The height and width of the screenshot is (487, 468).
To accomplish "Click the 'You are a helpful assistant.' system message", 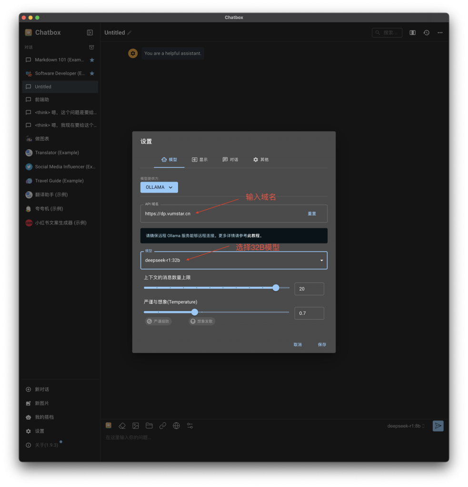I will click(173, 53).
